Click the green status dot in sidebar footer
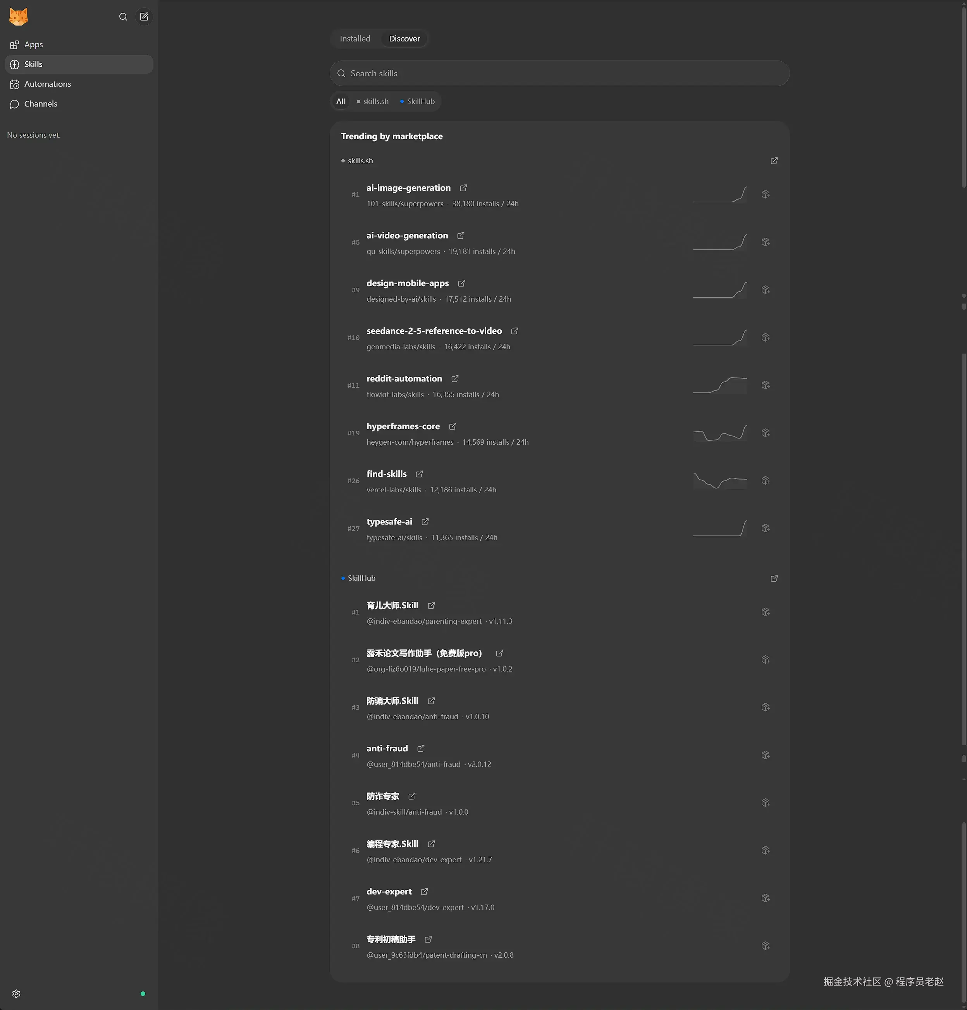This screenshot has width=967, height=1010. pos(143,993)
